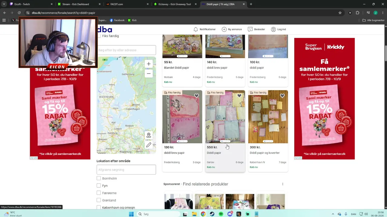This screenshot has height=217, width=387.
Task: Zoom out on the map
Action: point(148,74)
